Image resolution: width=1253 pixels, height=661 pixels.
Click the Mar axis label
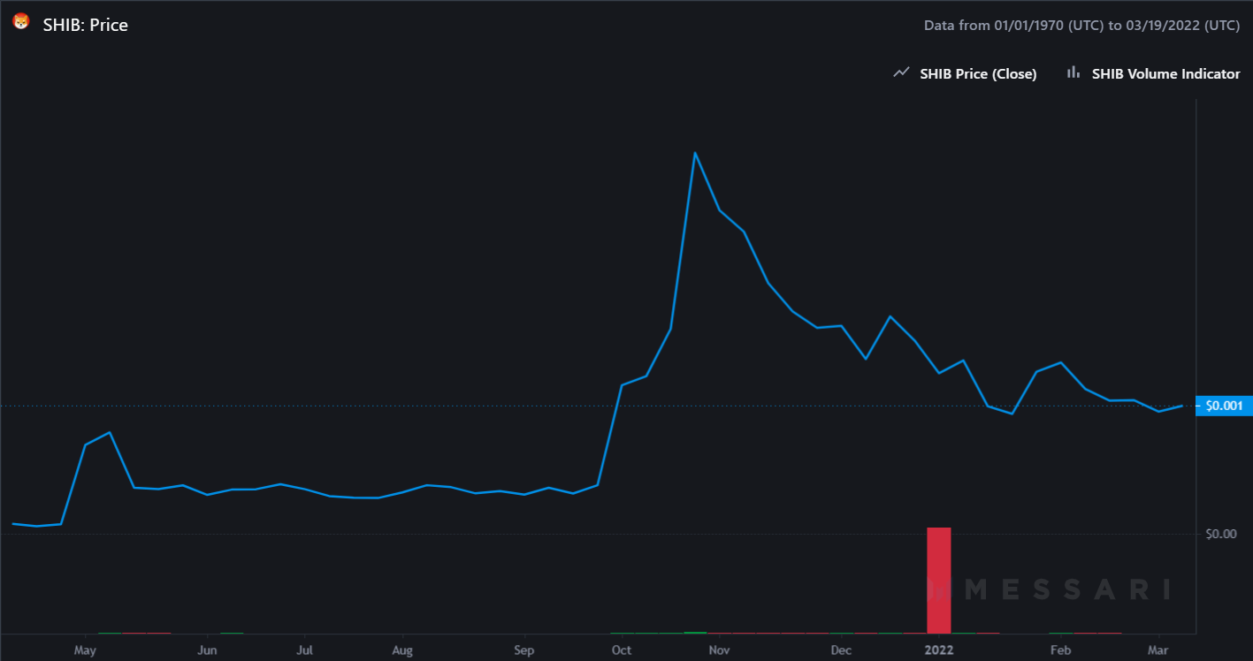pos(1158,650)
